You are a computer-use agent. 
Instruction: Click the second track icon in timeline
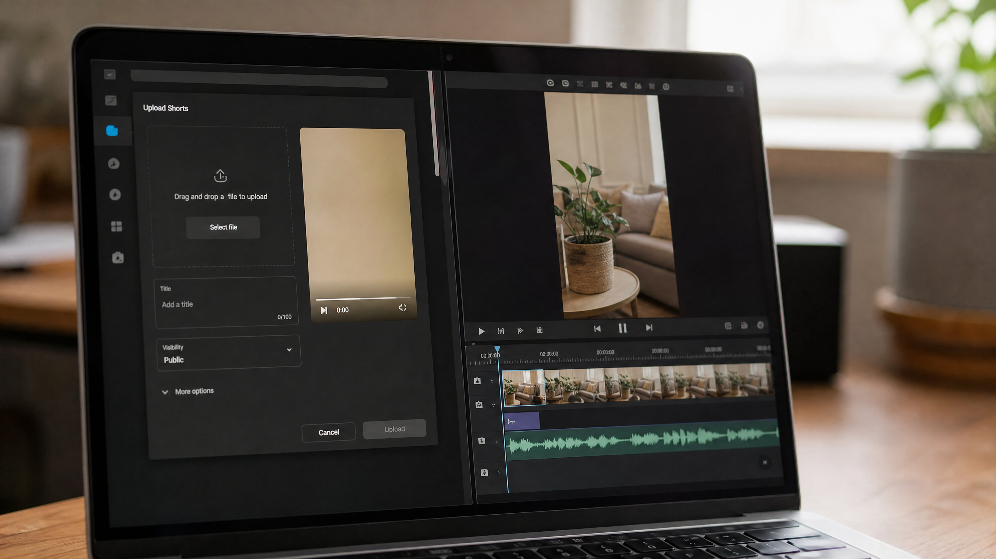(479, 405)
